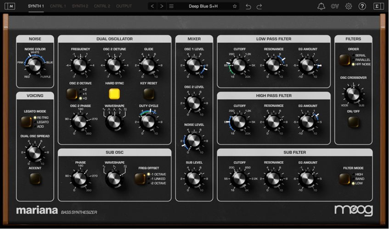Click the Sub Filter EG Amount knob

(x=308, y=179)
